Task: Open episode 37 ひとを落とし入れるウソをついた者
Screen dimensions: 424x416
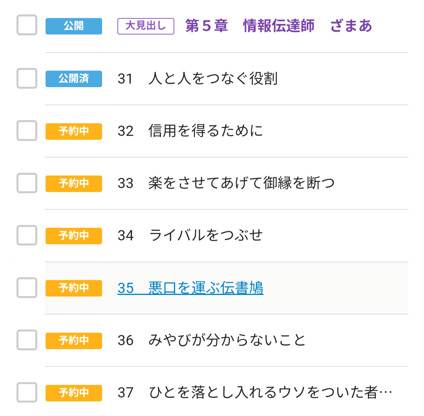Action: click(255, 392)
